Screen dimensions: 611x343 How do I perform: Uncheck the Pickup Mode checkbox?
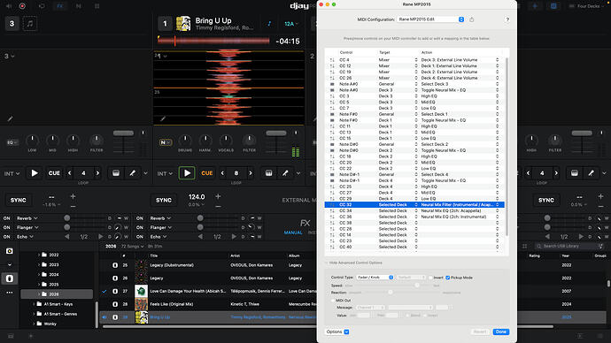click(x=448, y=278)
